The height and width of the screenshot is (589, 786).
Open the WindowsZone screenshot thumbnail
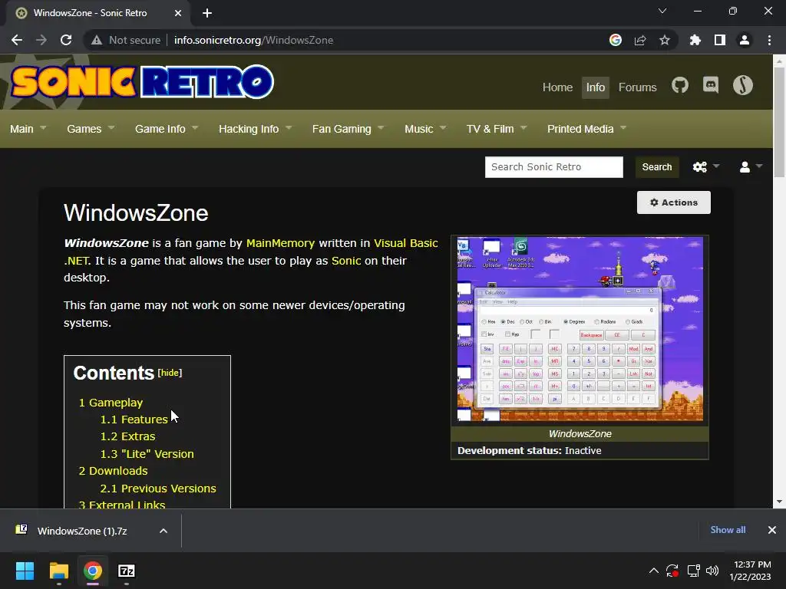(x=580, y=328)
